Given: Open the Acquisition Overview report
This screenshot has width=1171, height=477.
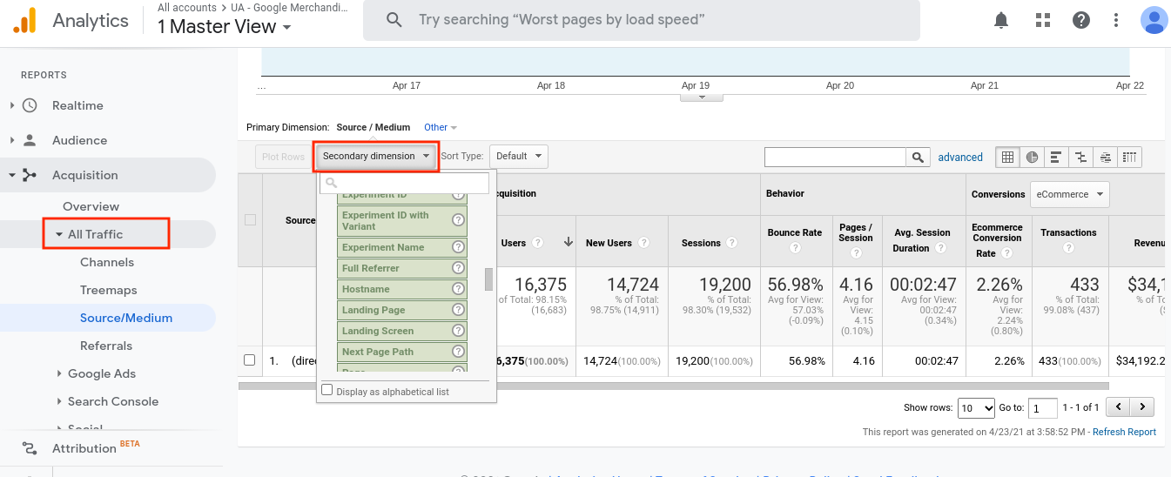Looking at the screenshot, I should tap(91, 206).
